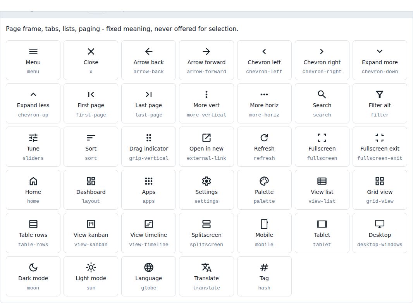Screen dimensions: 413x303
Task: Select the First page icon
Action: [91, 94]
